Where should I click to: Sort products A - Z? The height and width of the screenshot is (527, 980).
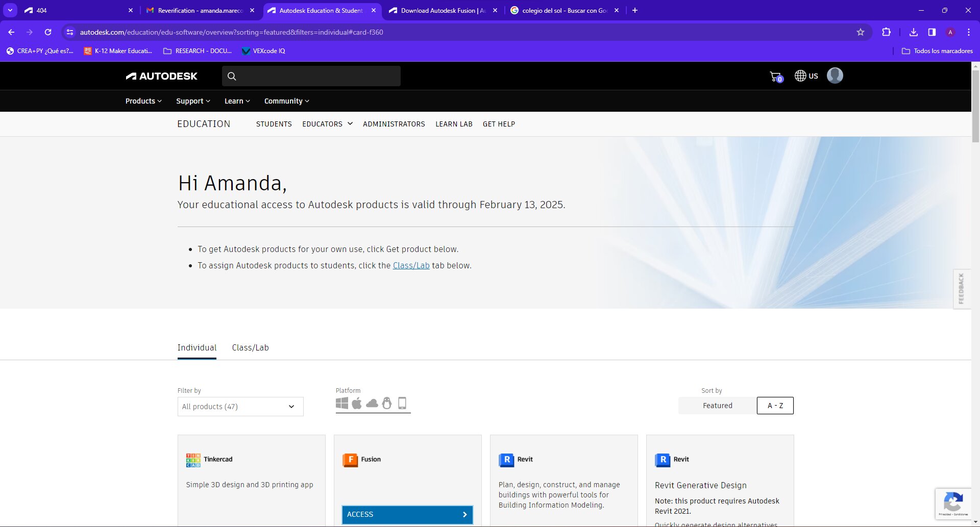tap(775, 406)
